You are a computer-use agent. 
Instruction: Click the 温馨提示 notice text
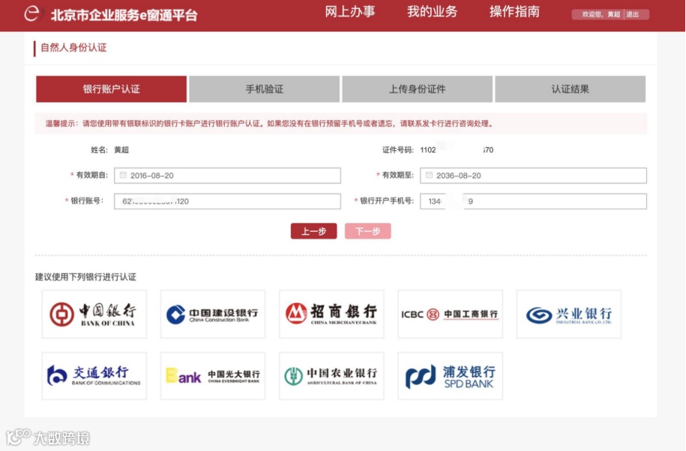269,124
